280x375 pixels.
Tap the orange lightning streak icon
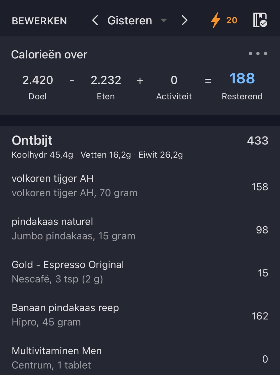216,21
